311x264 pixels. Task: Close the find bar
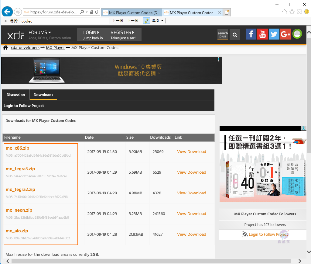tap(5, 21)
